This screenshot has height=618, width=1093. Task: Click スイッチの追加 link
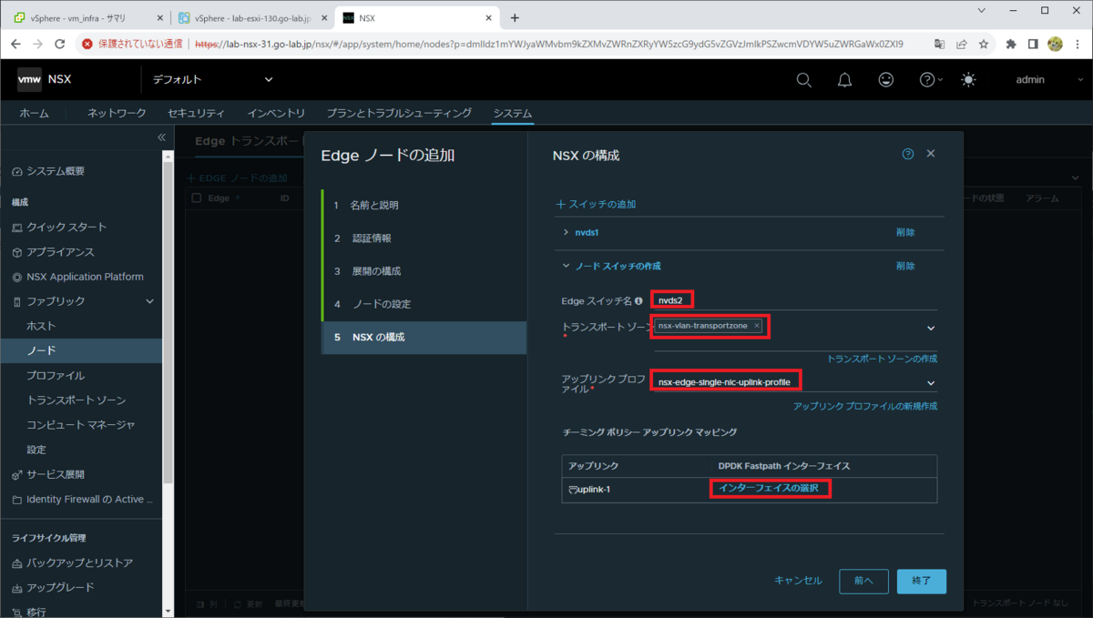click(x=596, y=204)
